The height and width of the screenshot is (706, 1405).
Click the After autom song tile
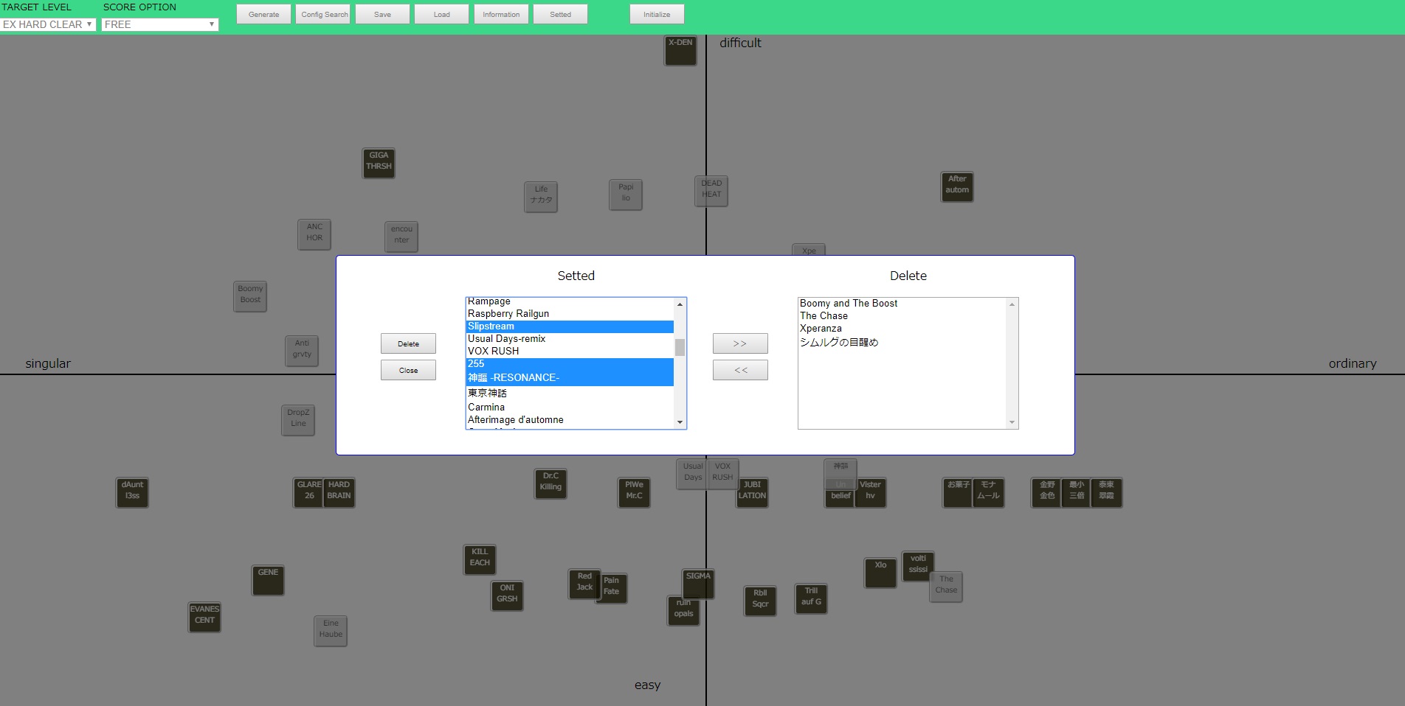(957, 186)
